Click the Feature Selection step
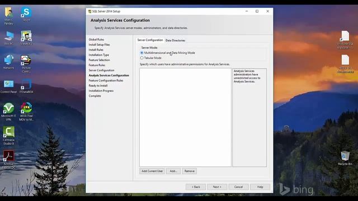The image size is (358, 201). click(99, 60)
